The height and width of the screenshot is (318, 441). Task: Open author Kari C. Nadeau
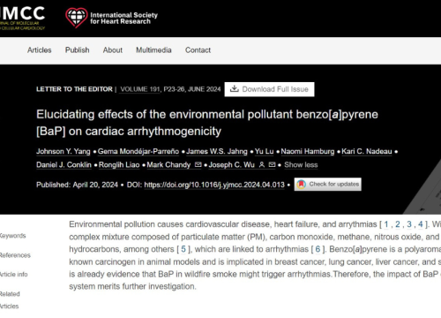pos(367,151)
